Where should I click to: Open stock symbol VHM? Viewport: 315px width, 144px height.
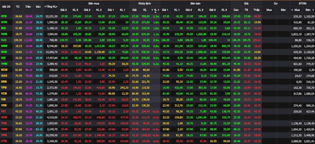coord(4,64)
